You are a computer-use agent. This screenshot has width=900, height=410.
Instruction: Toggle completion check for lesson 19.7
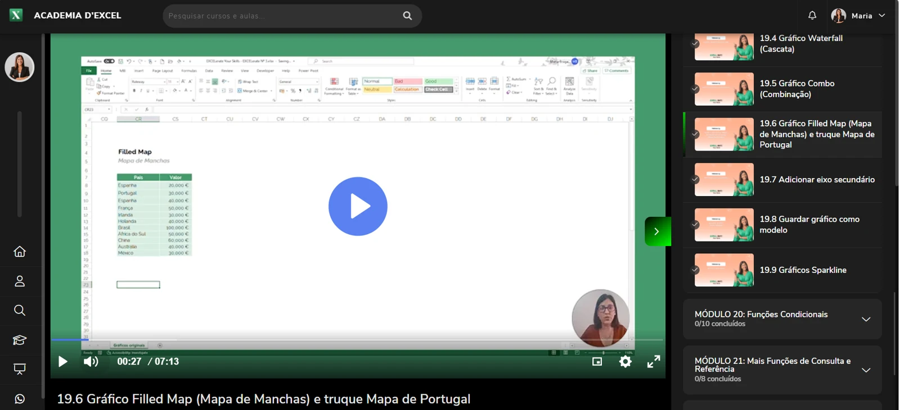pyautogui.click(x=695, y=180)
